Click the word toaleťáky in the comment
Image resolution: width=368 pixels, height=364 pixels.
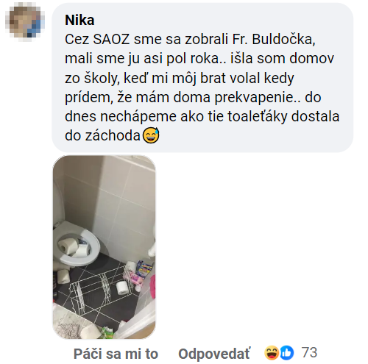coord(257,116)
